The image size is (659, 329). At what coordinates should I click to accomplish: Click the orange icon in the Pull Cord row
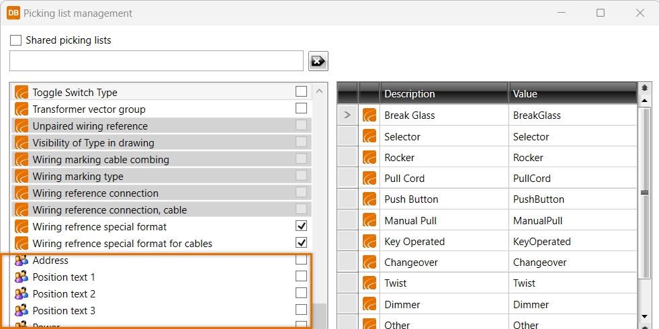369,179
